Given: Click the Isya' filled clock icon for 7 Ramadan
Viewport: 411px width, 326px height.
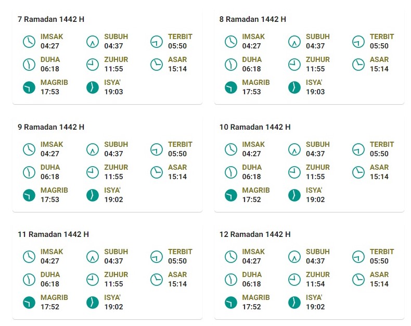Looking at the screenshot, I should [93, 87].
